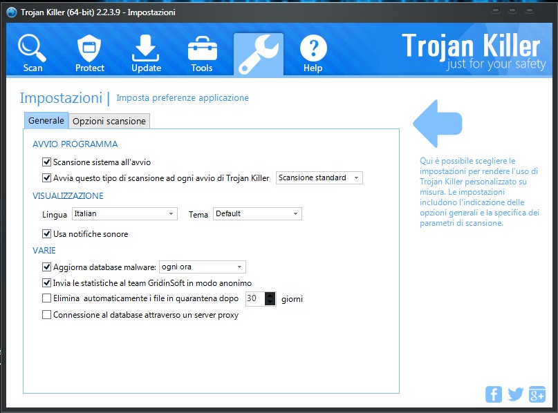Click the Lingua label

pos(55,215)
